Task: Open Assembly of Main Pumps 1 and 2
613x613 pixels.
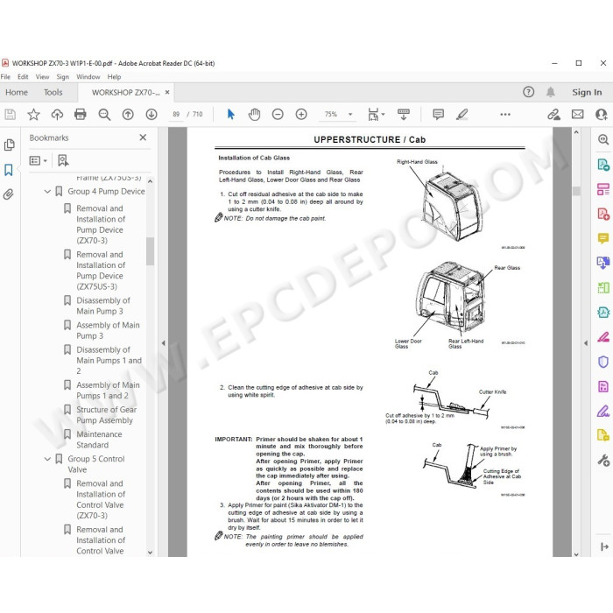Action: (x=108, y=391)
